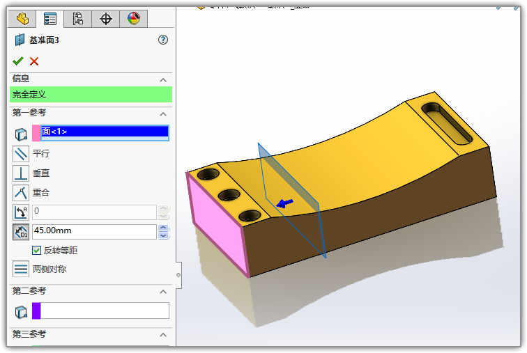This screenshot has height=353, width=527.
Task: Collapse the 信息 section
Action: [163, 79]
